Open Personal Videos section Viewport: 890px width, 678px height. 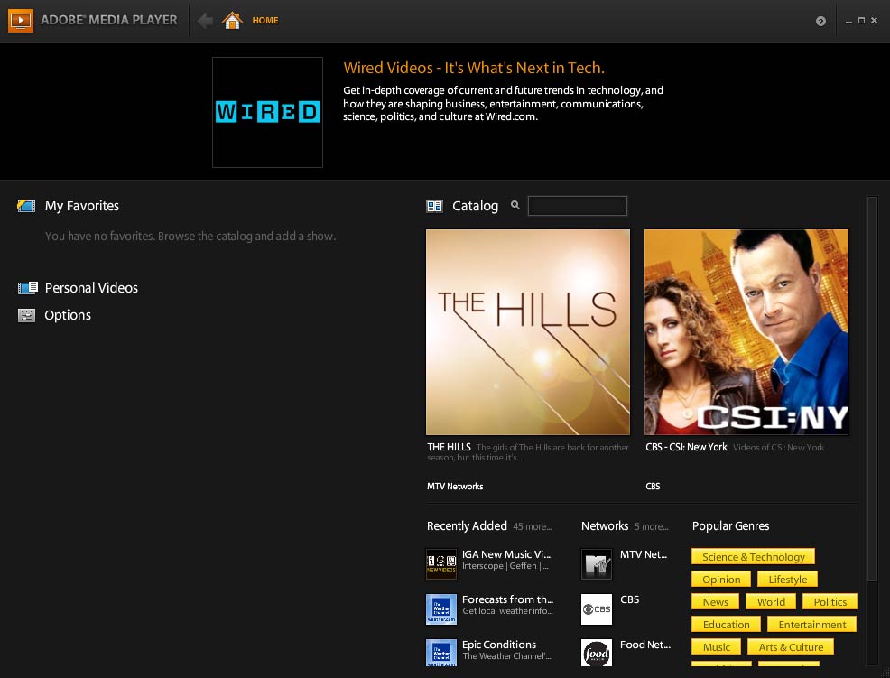pyautogui.click(x=91, y=288)
